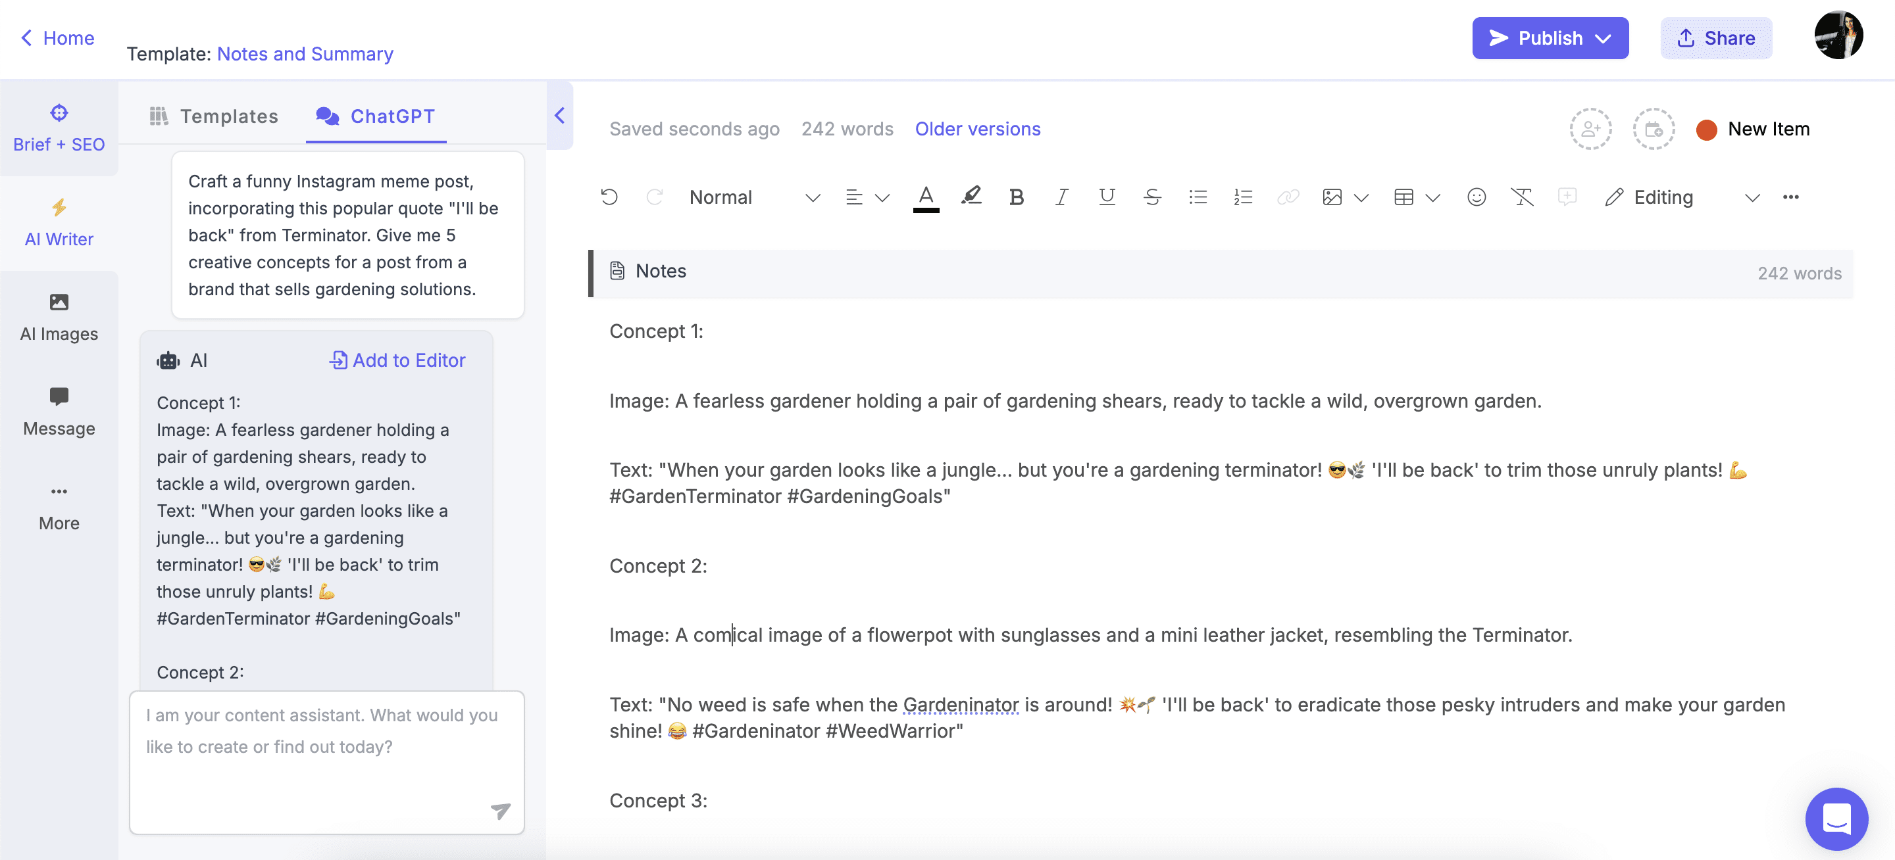This screenshot has width=1895, height=860.
Task: Open More in sidebar
Action: (59, 507)
